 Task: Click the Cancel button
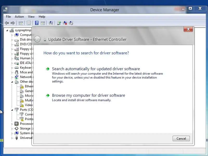181,139
